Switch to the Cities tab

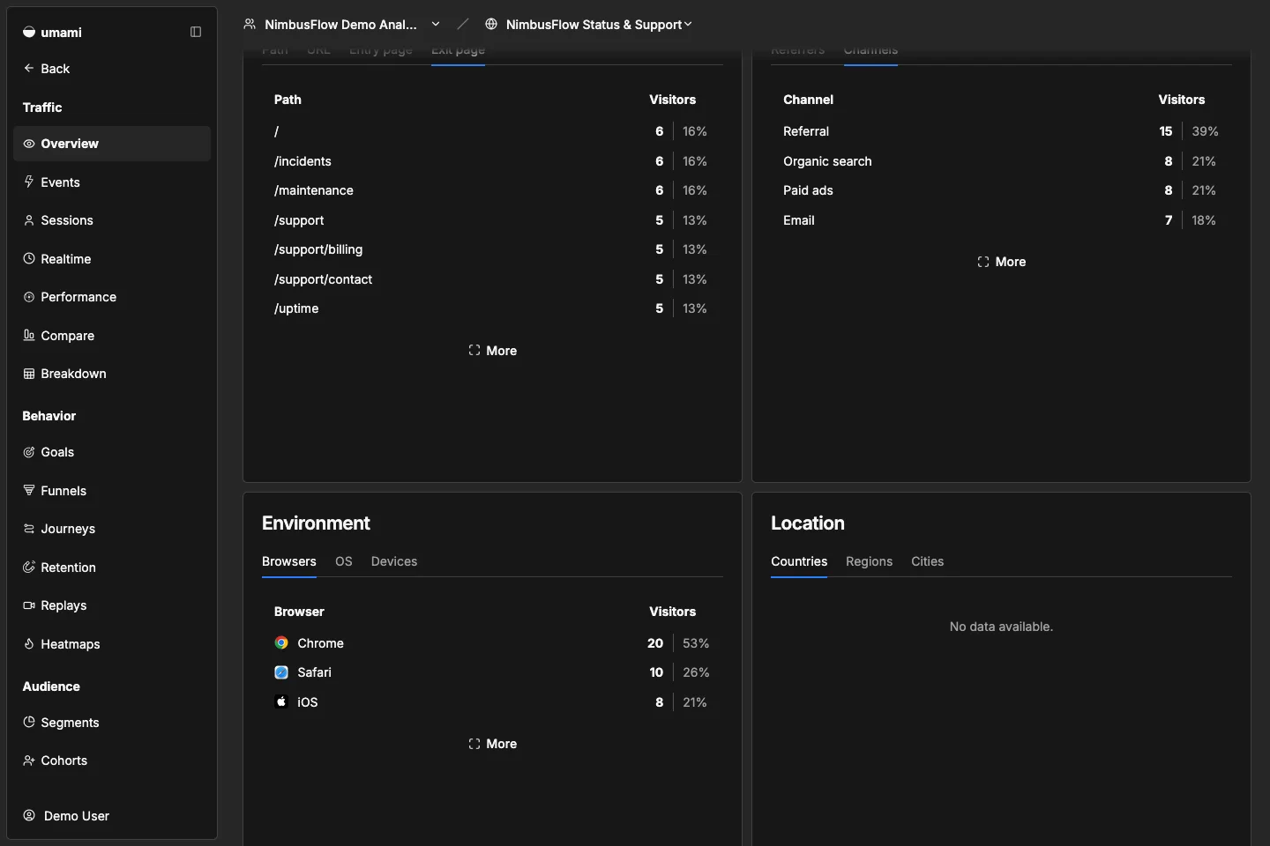[927, 561]
